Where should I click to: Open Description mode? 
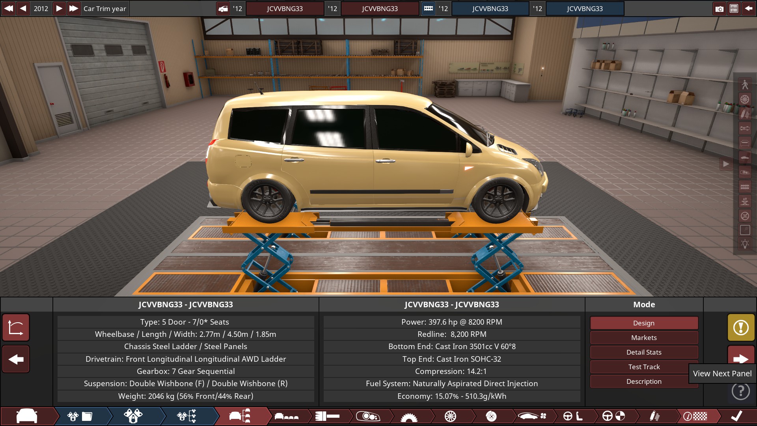coord(644,381)
